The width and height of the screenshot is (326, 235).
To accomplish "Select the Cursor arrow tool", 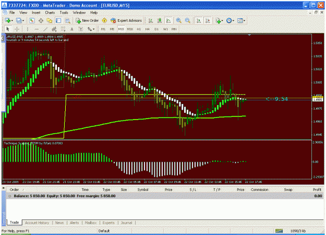I will (x=8, y=29).
